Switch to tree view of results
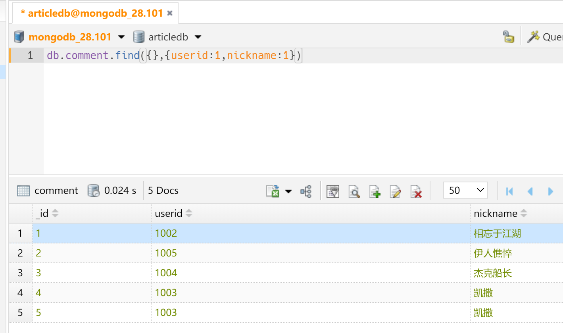The image size is (563, 333). 306,191
